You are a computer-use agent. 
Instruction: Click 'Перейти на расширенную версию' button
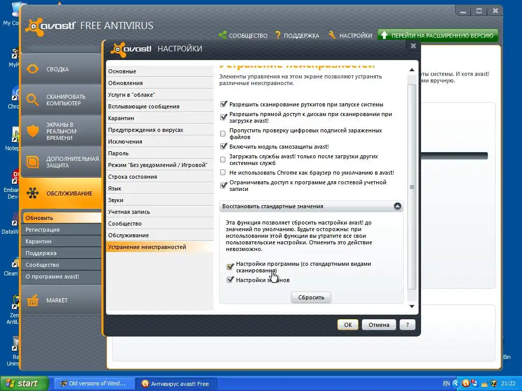438,35
